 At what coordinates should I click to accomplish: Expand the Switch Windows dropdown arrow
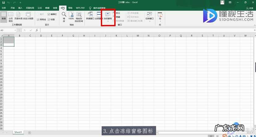coord(149,21)
